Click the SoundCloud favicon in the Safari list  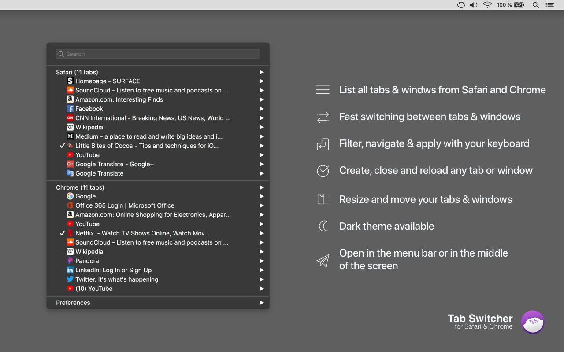[70, 90]
